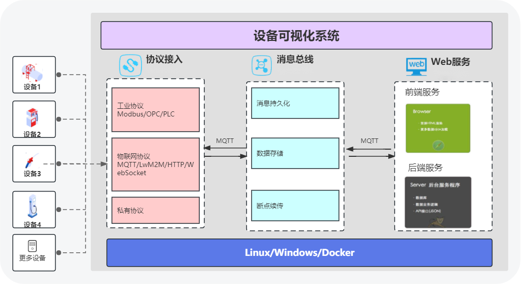Click the 设备可视化系统 title banner
Image resolution: width=521 pixels, height=284 pixels.
pos(296,35)
